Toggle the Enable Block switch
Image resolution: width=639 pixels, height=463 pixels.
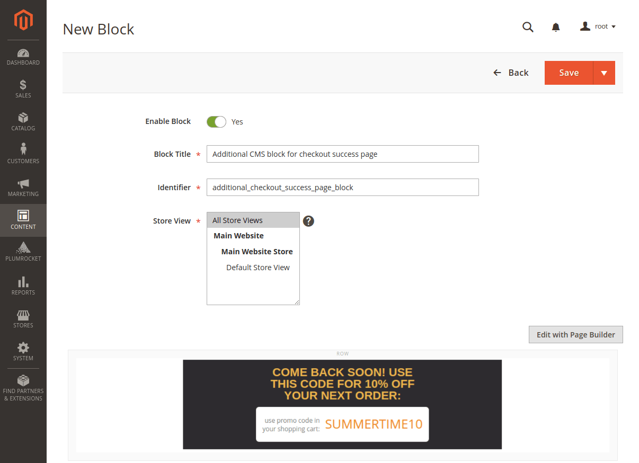[216, 122]
